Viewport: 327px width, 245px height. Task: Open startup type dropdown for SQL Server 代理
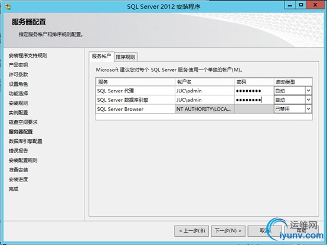[308, 91]
